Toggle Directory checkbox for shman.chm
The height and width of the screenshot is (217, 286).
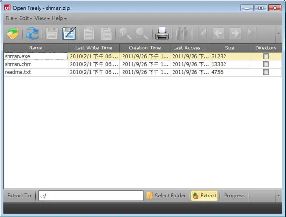tap(266, 64)
